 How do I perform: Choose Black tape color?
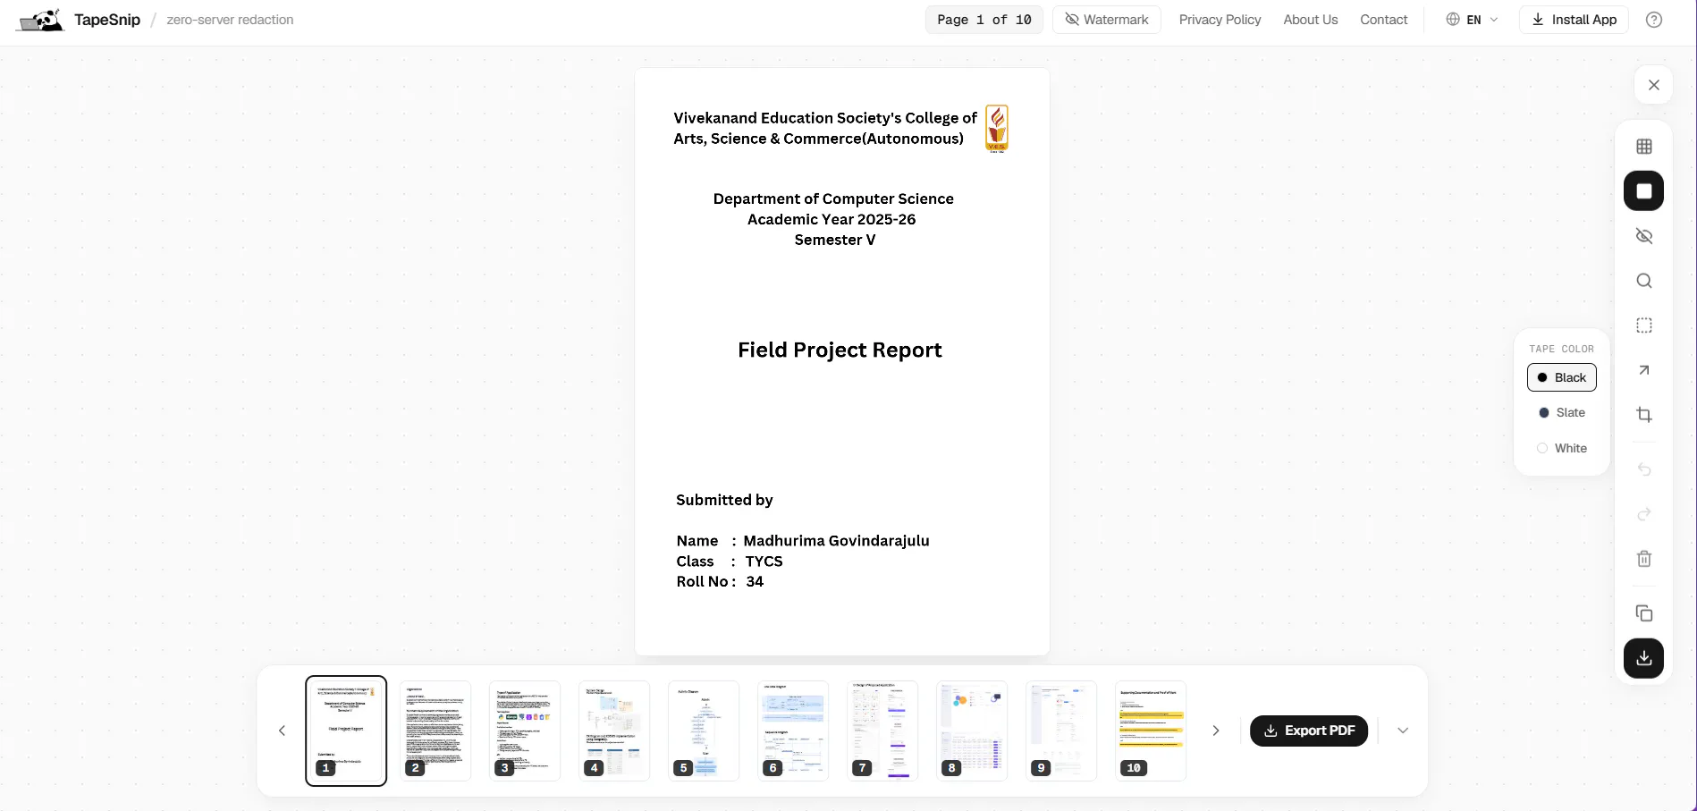(x=1562, y=377)
